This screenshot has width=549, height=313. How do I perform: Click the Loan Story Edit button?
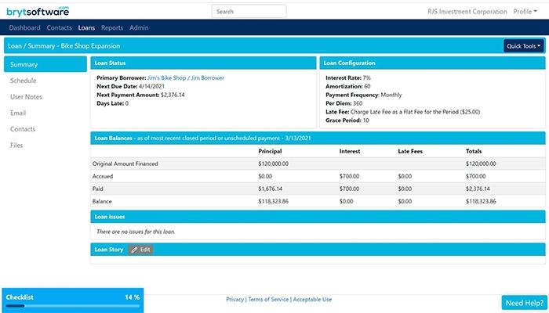pos(140,250)
